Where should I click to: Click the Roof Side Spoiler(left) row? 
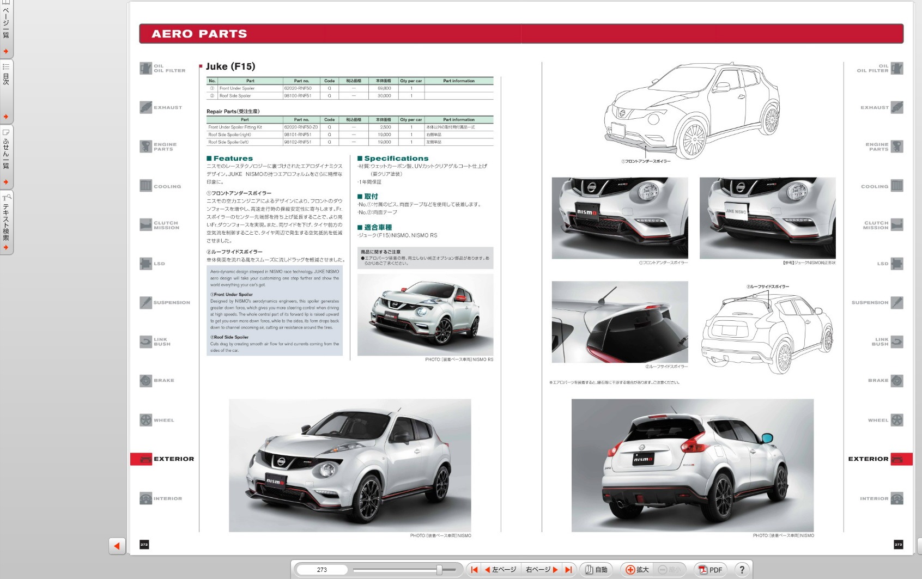click(x=350, y=142)
